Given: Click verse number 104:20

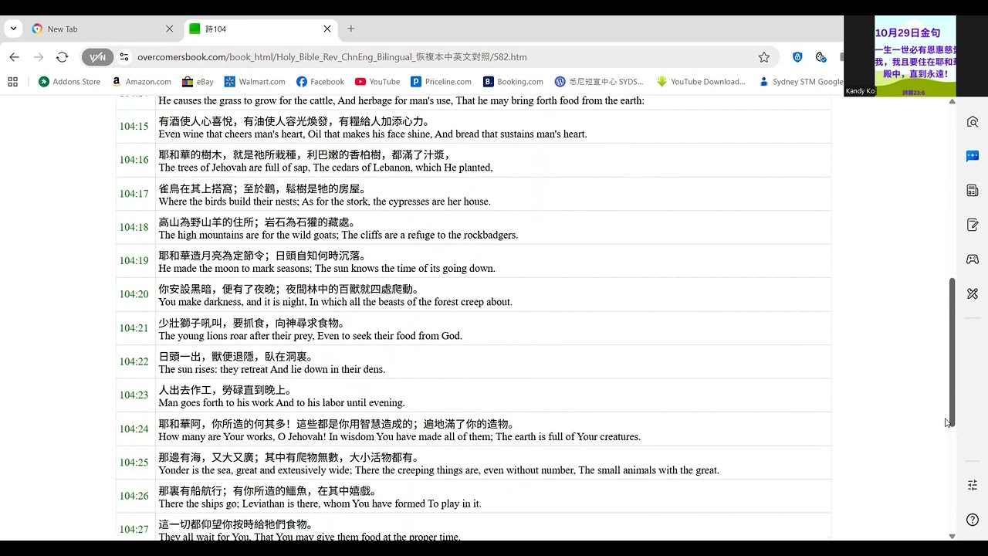Looking at the screenshot, I should 134,294.
